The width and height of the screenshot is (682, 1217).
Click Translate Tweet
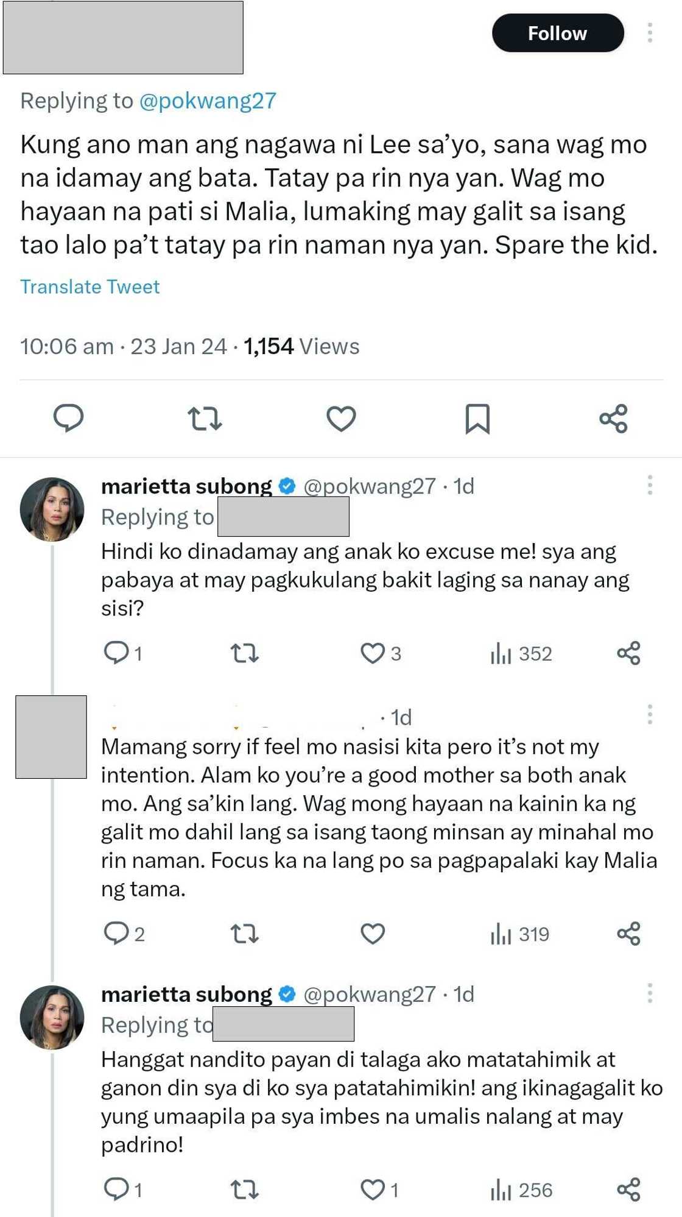90,286
